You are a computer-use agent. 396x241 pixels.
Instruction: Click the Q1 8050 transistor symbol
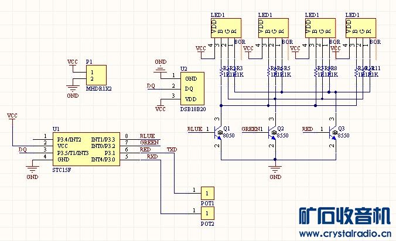point(218,132)
